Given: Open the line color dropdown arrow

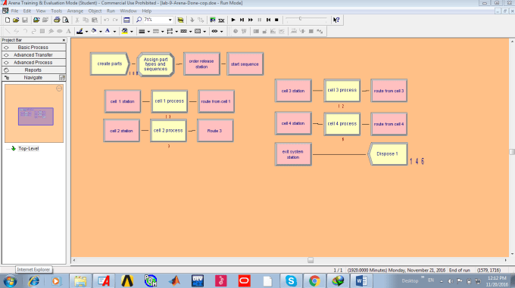Looking at the screenshot, I should (86, 32).
